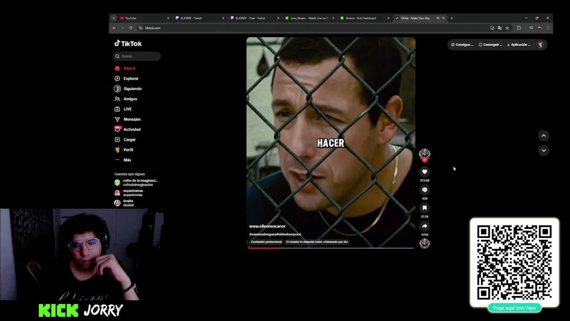
Task: Open the media controls icon
Action: pyautogui.click(x=531, y=28)
